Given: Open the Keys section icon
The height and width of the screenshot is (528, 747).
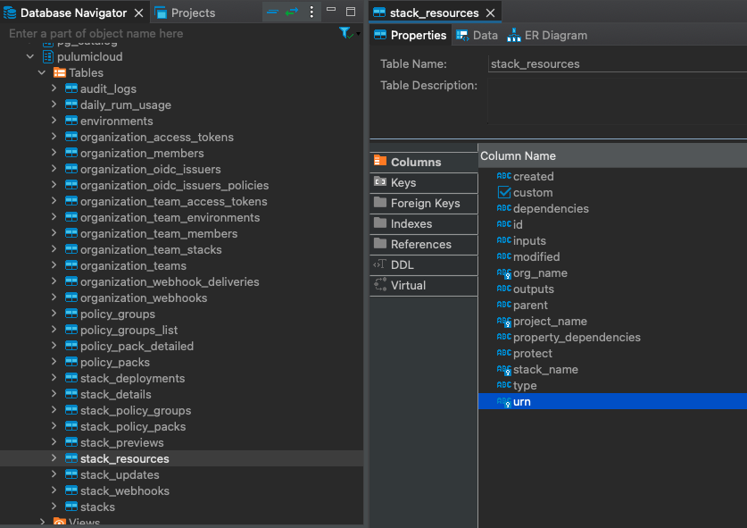Looking at the screenshot, I should click(379, 181).
